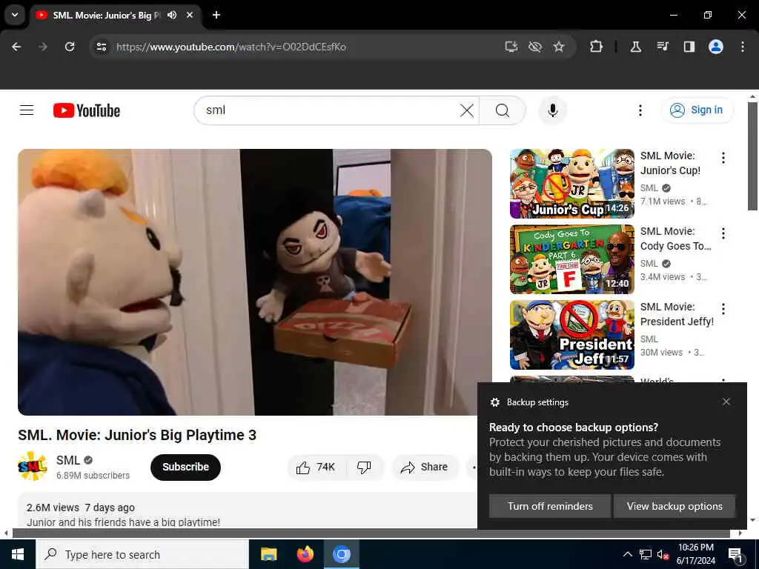Click the Backup settings gear icon
The width and height of the screenshot is (759, 569).
coord(494,402)
